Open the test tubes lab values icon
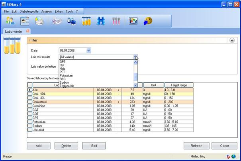241x161 pixels. (86, 21)
